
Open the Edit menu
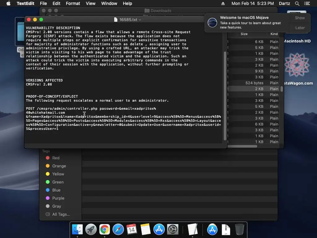(x=56, y=3)
